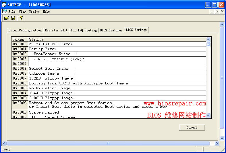
Task: Click the strings table scrollbar thumb
Action: click(x=208, y=44)
